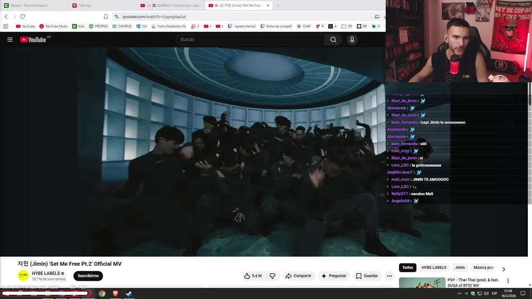Screen dimensions: 532x299
Task: Go to YouTube home via logo
Action: pos(33,39)
